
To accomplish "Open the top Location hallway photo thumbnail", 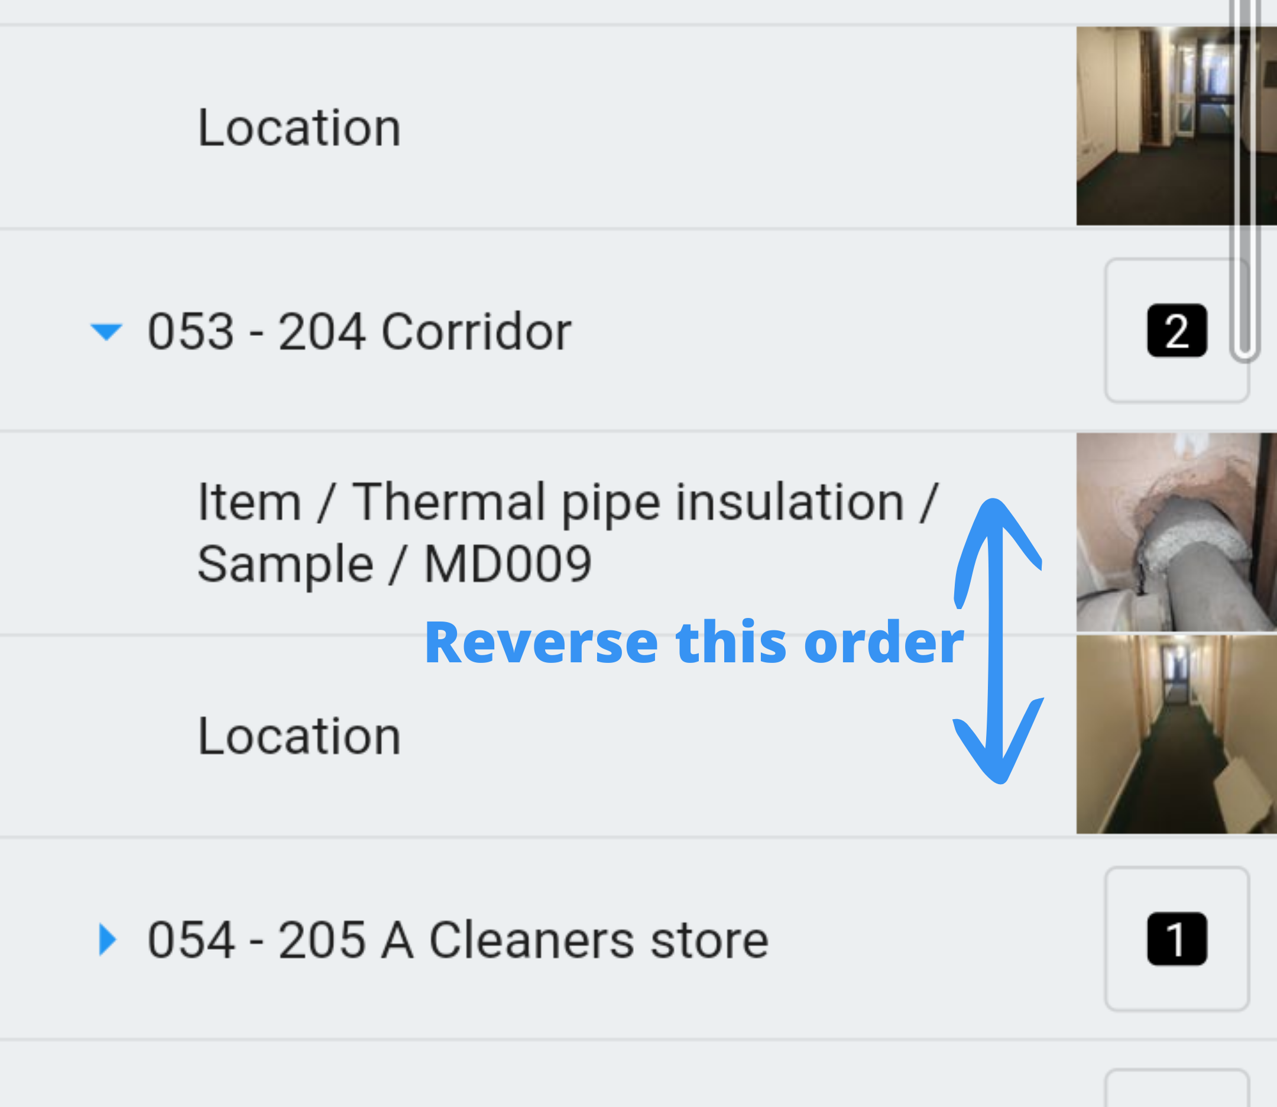I will click(1176, 126).
